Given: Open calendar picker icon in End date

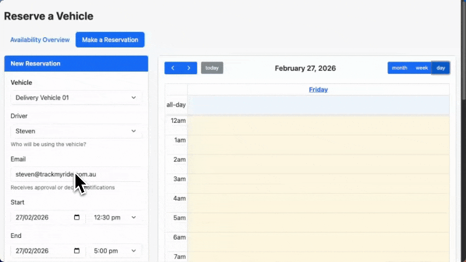Looking at the screenshot, I should (77, 251).
